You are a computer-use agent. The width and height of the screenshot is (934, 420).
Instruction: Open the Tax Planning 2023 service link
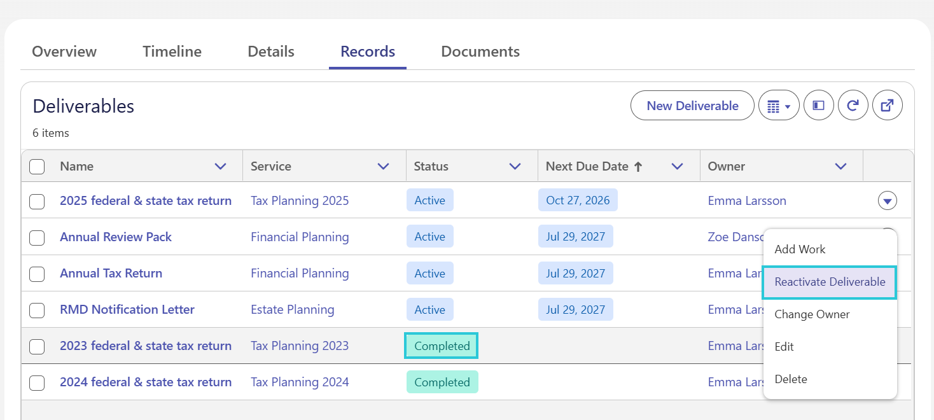click(x=300, y=346)
